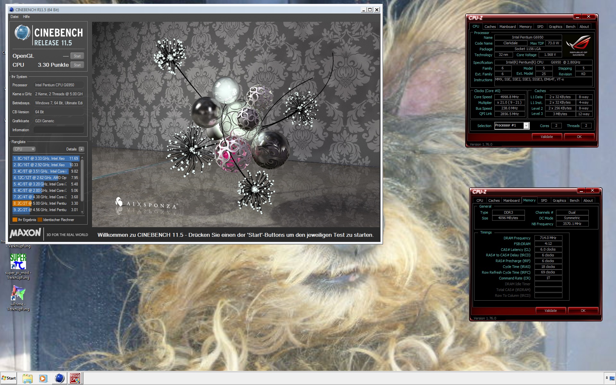Start the OpenGL benchmark test

77,56
